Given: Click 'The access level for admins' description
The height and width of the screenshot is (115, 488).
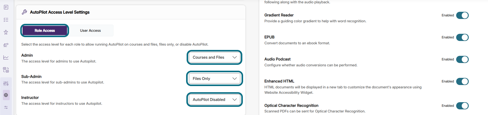Looking at the screenshot, I should (59, 61).
